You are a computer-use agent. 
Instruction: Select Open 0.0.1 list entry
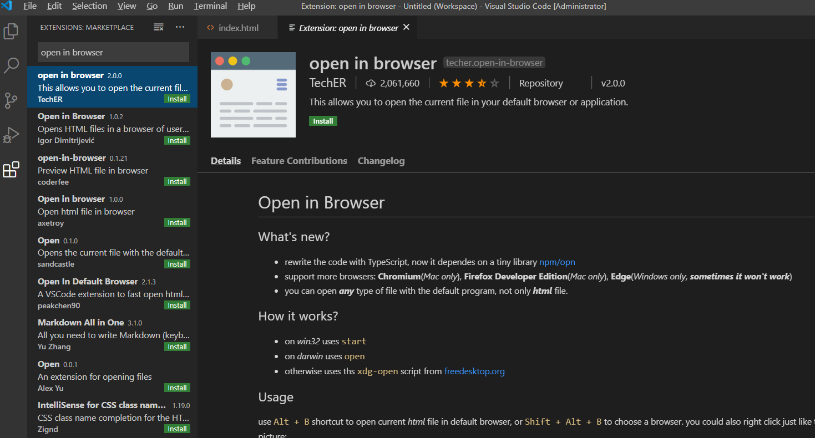click(112, 375)
